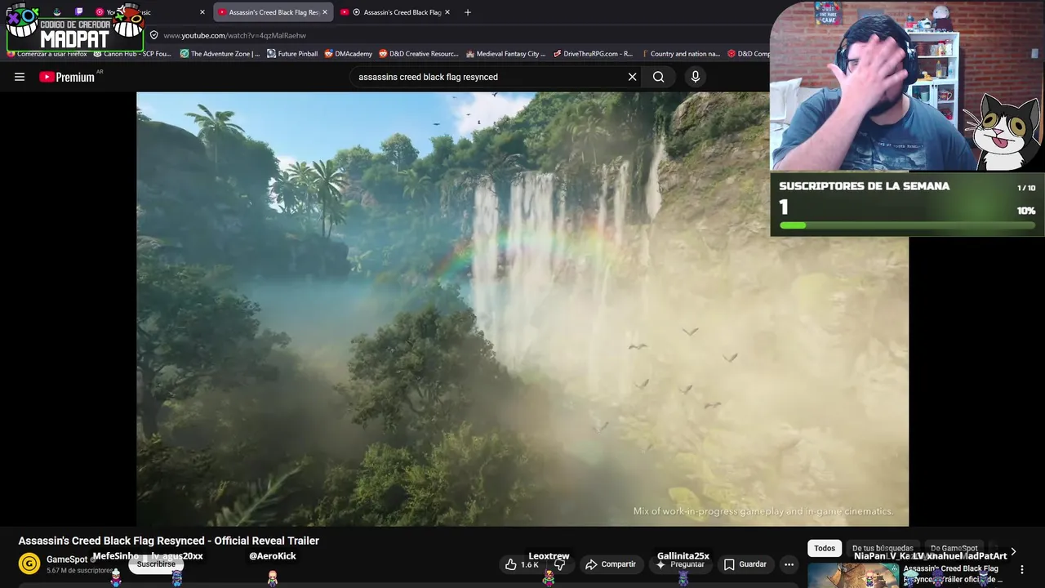Like the video (1.6 K thumbs up)

pos(521,564)
